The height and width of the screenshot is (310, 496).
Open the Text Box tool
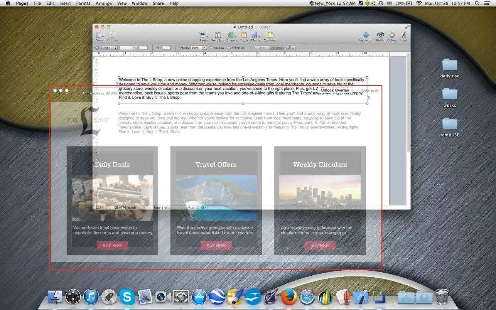pos(218,36)
